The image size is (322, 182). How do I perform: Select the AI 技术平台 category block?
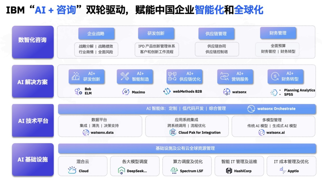[x=33, y=120]
